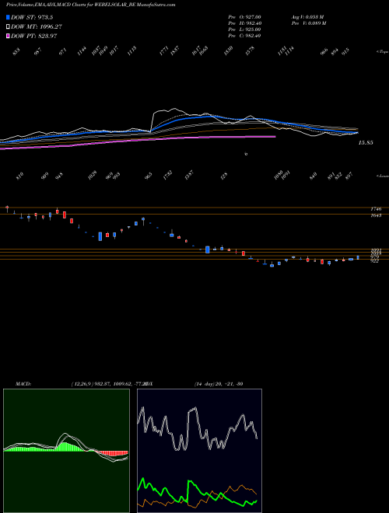Click the 1643 price level label

pos(376,215)
